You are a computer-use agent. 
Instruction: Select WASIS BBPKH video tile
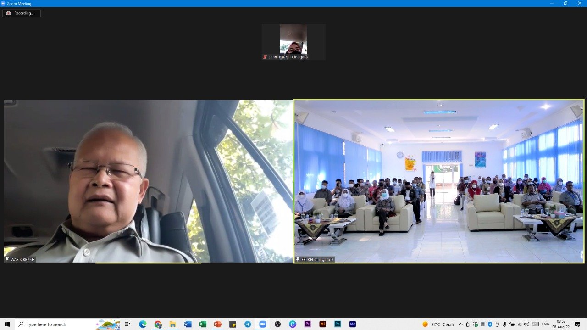click(148, 181)
